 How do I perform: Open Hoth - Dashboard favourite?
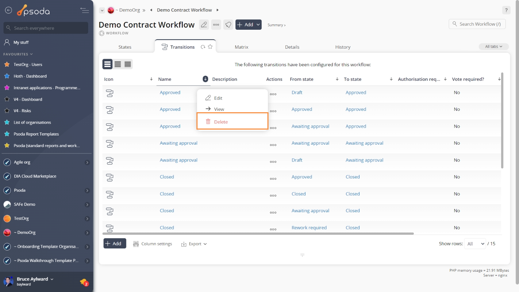tap(30, 76)
